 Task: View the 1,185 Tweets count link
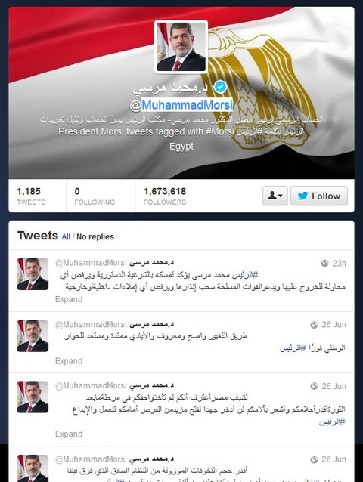[x=31, y=196]
